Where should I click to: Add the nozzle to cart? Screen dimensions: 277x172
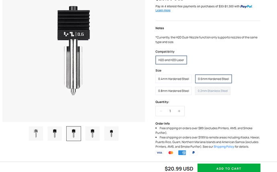pos(229,168)
